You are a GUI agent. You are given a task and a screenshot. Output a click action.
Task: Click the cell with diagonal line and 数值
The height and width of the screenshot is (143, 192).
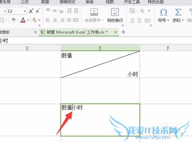(x=100, y=64)
